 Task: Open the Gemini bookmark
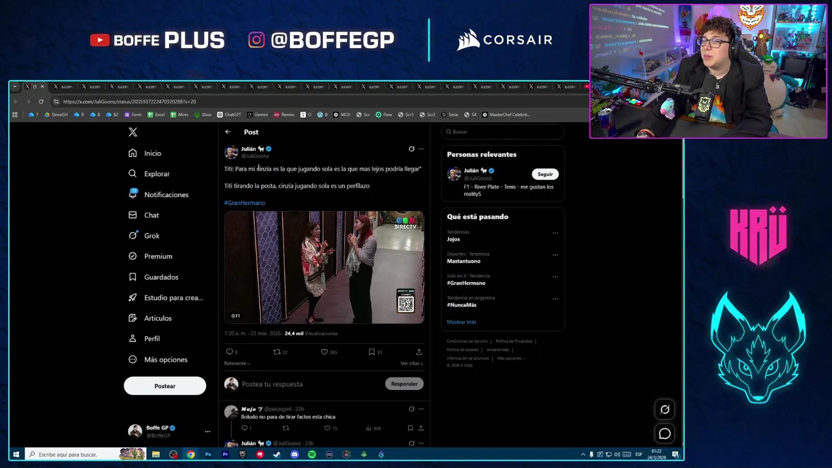tap(257, 114)
